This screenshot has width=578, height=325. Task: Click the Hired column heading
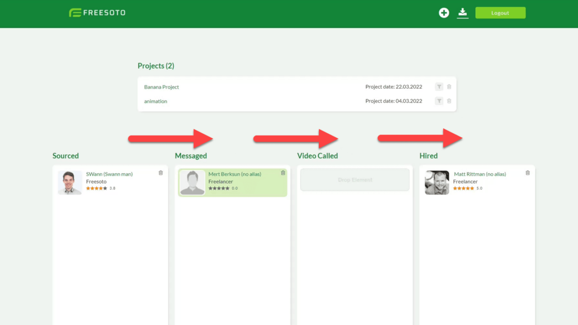[428, 156]
